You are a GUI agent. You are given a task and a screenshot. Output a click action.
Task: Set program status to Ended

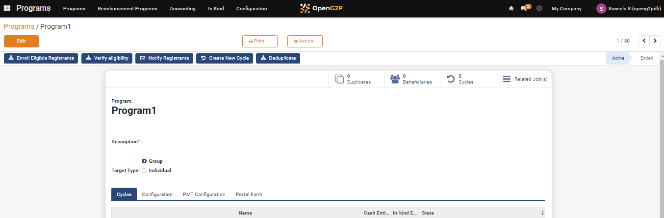(646, 58)
